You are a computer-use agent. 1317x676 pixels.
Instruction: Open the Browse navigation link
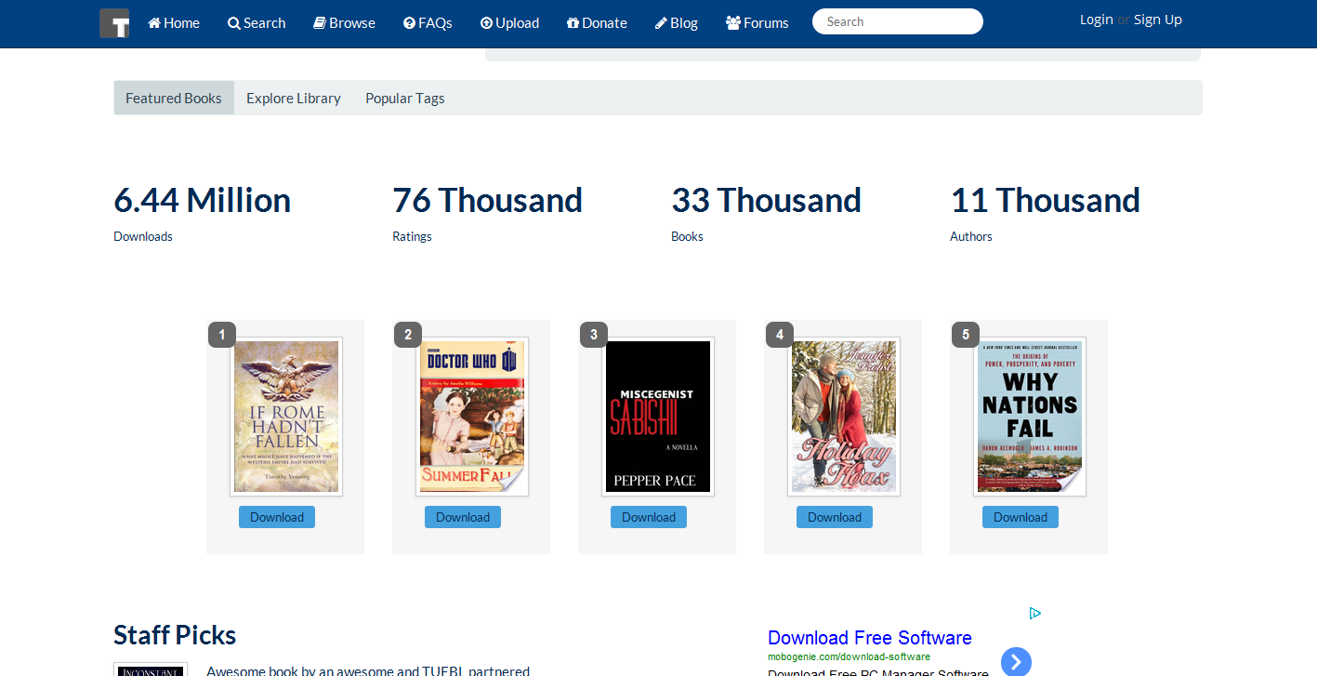345,23
